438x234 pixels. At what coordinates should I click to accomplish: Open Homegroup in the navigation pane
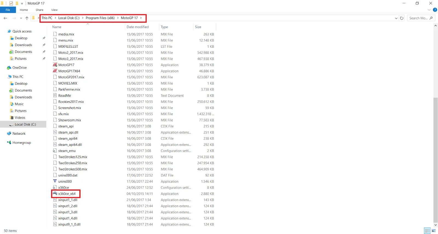pyautogui.click(x=22, y=143)
